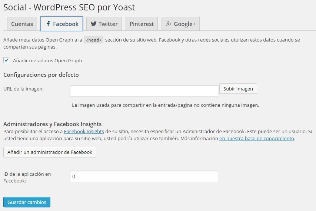Image resolution: width=316 pixels, height=211 pixels.
Task: Click the URL de la imagen label
Action: point(24,89)
